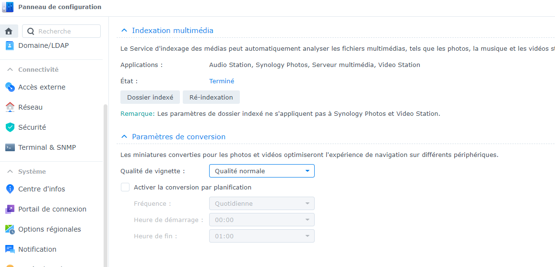The image size is (555, 267).
Task: Click the home icon in sidebar
Action: pyautogui.click(x=9, y=31)
